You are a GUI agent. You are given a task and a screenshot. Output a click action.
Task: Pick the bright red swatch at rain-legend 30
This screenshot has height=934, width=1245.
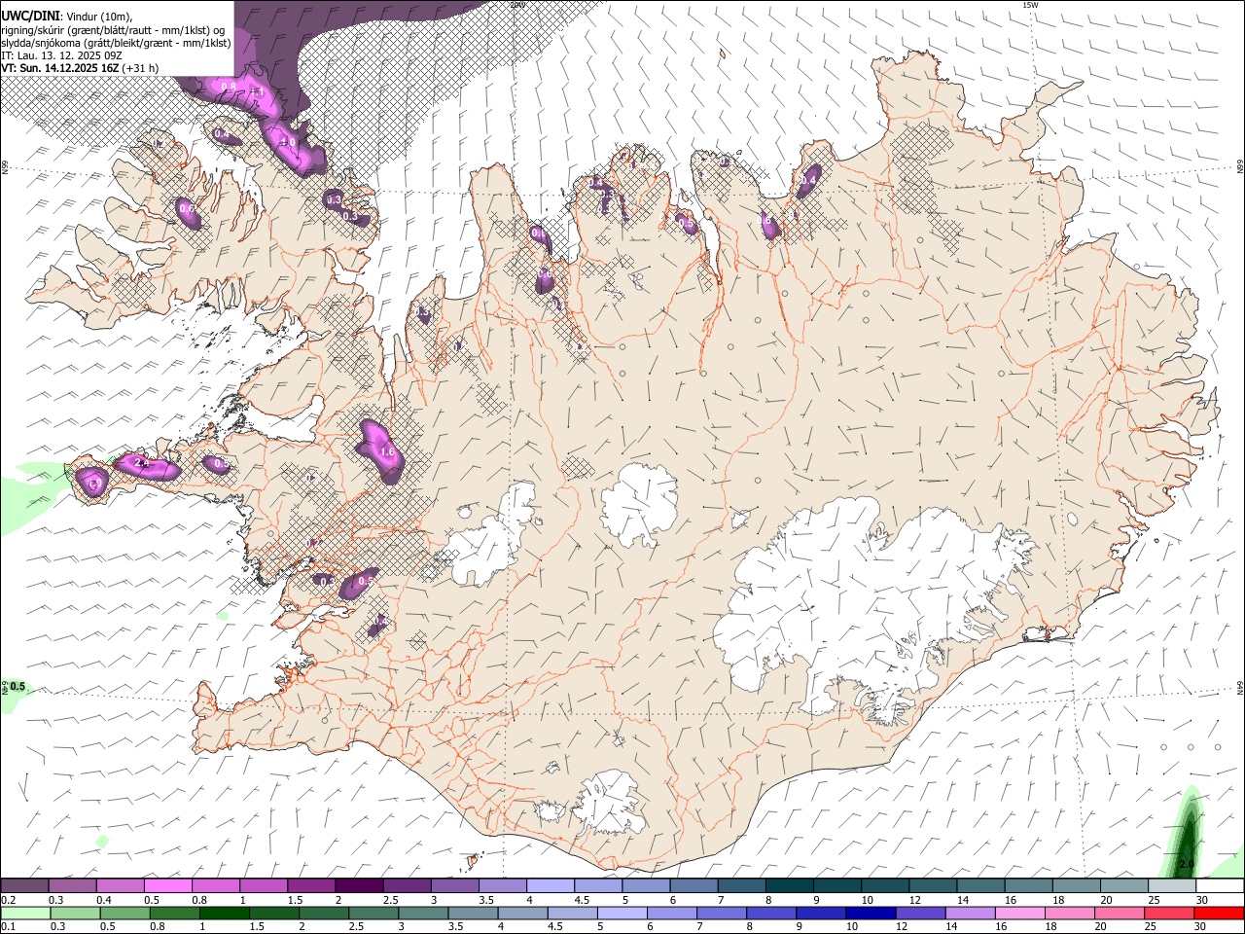pyautogui.click(x=1219, y=913)
